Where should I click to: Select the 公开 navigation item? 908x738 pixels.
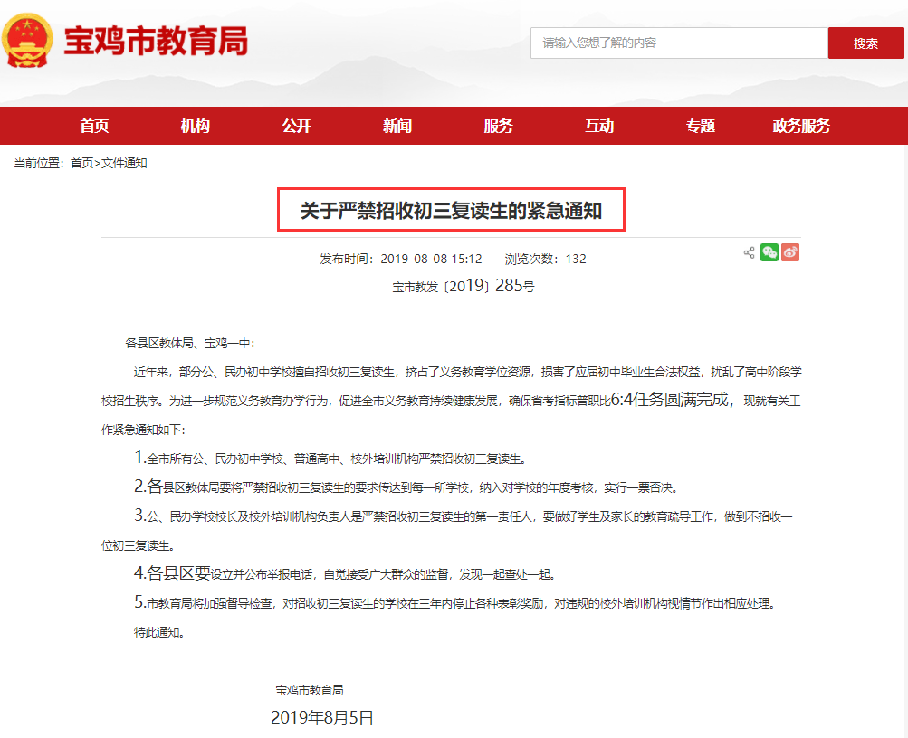(x=297, y=126)
